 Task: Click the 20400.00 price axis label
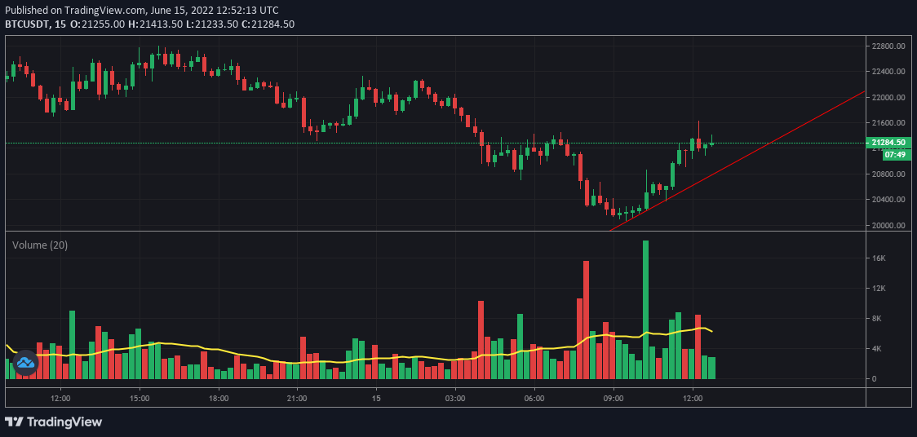(889, 200)
